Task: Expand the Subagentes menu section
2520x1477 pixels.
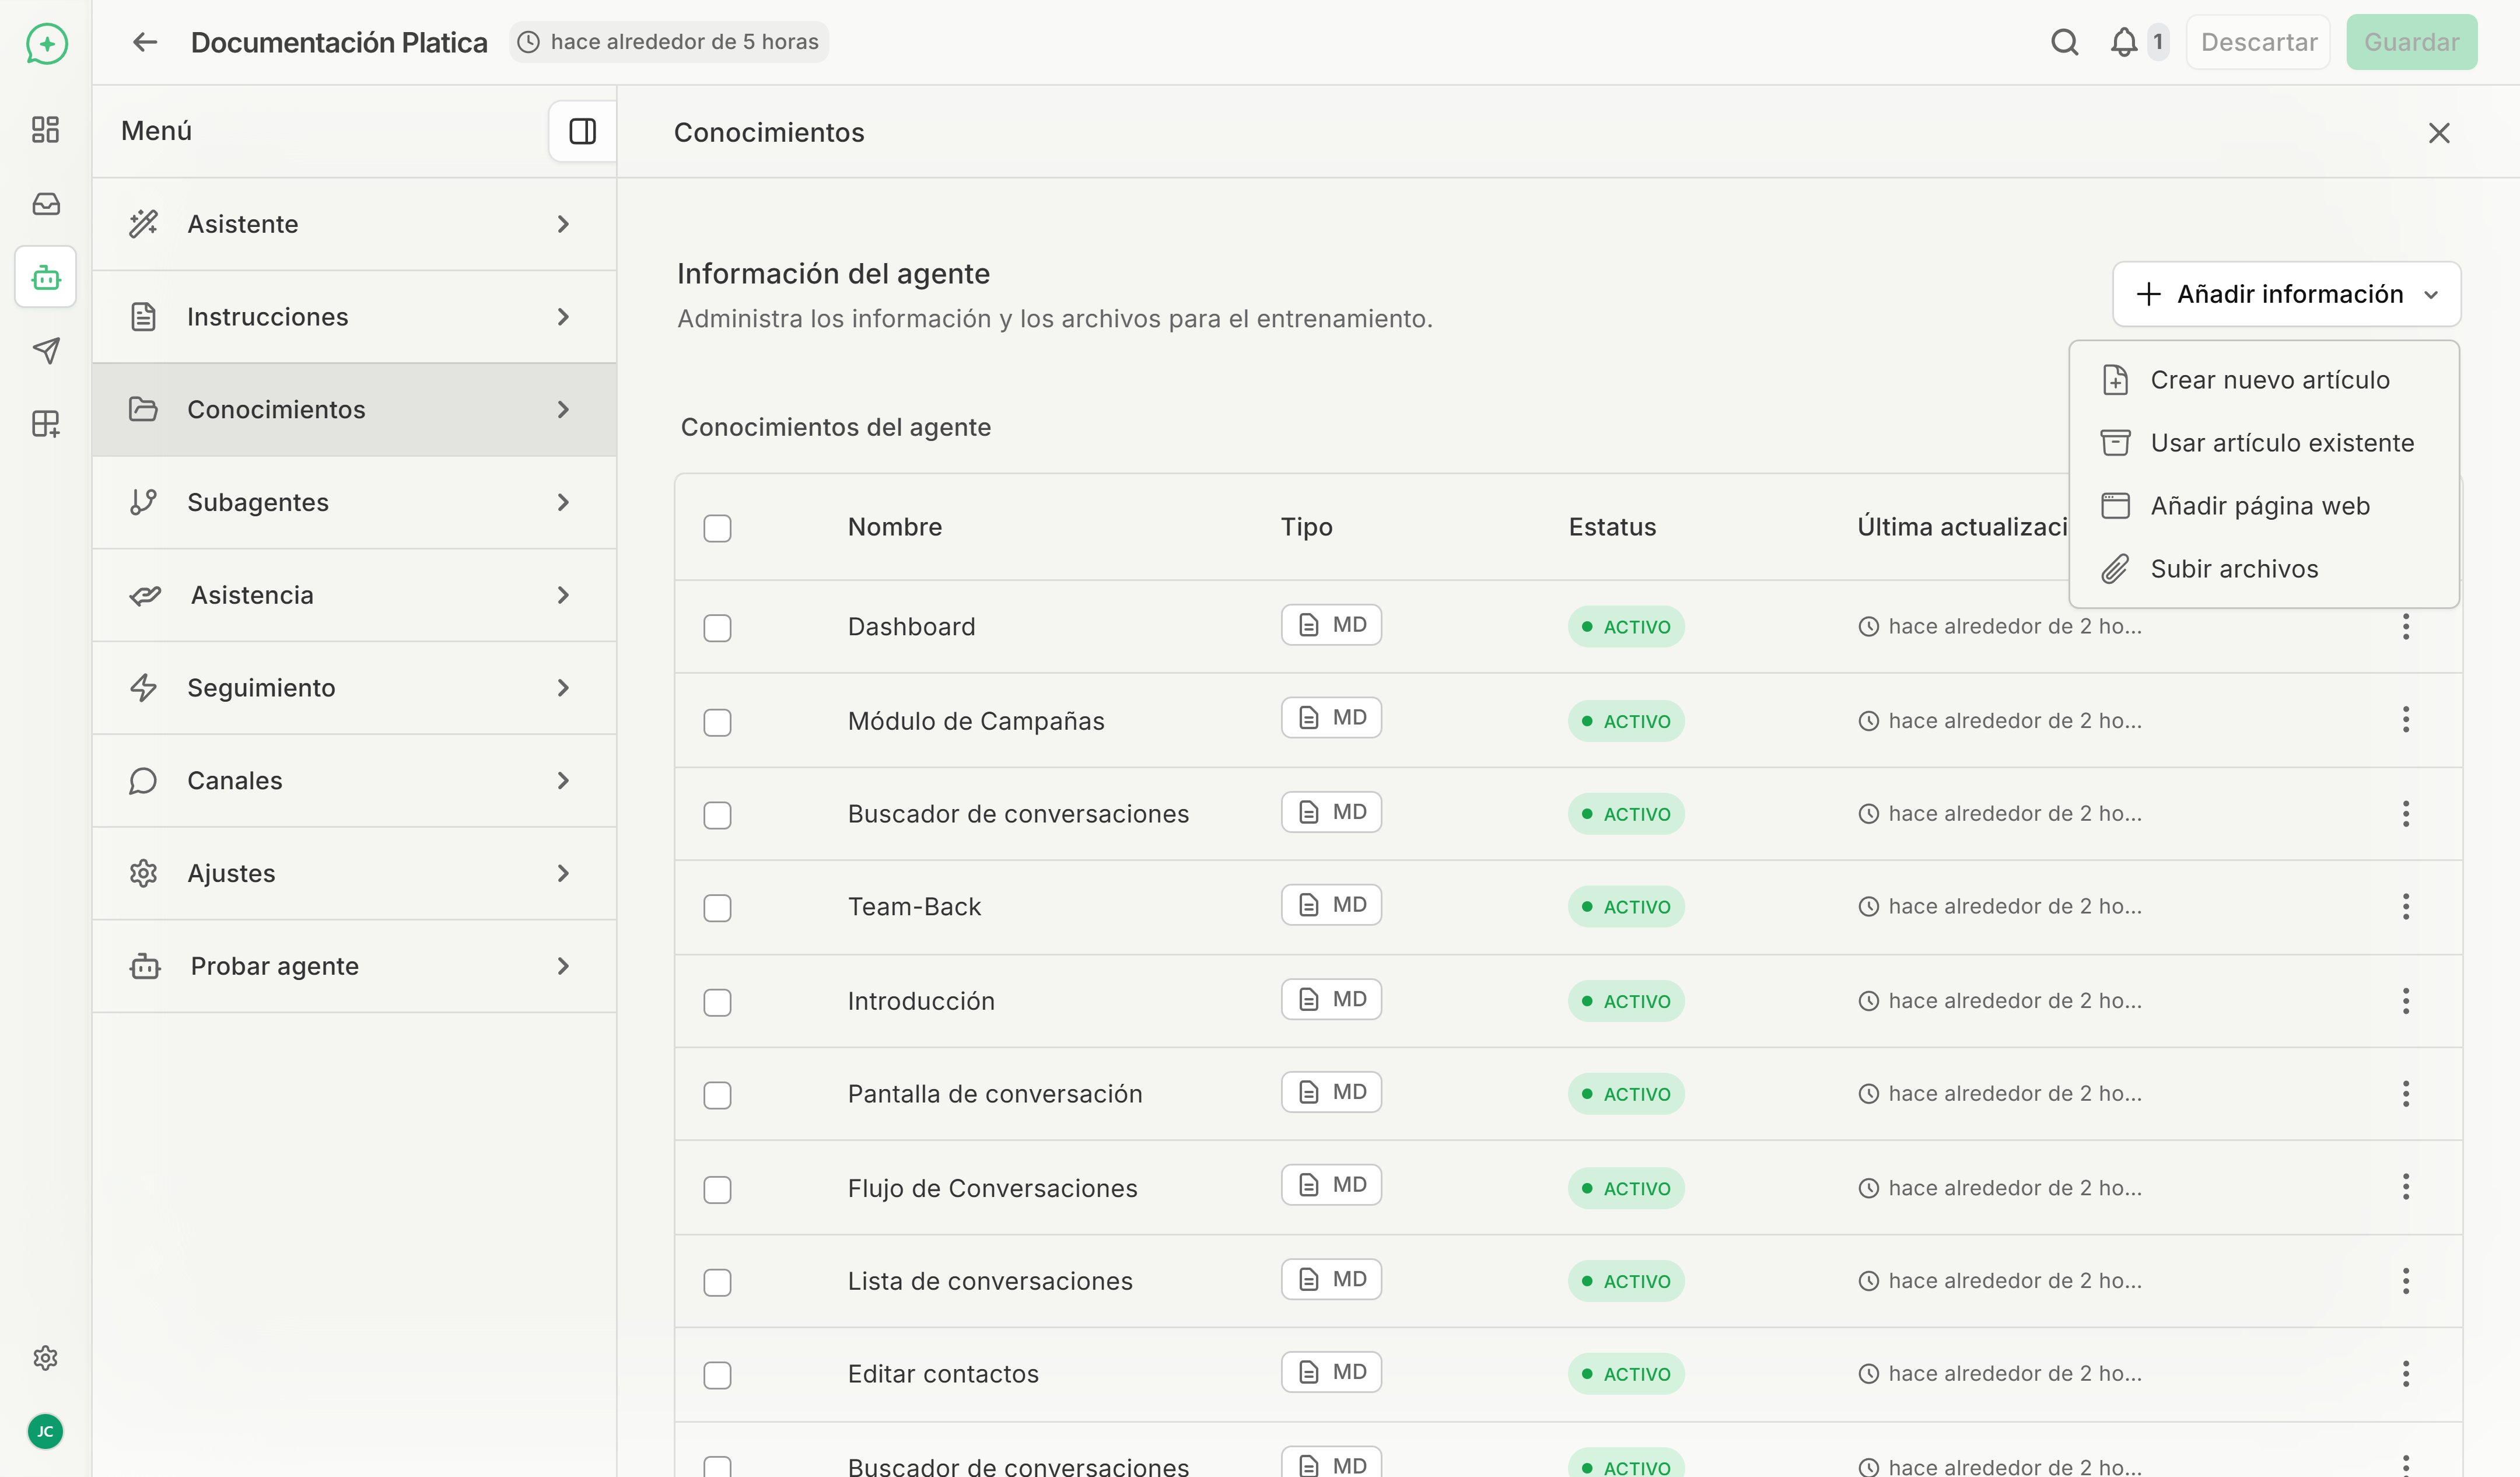Action: 355,502
